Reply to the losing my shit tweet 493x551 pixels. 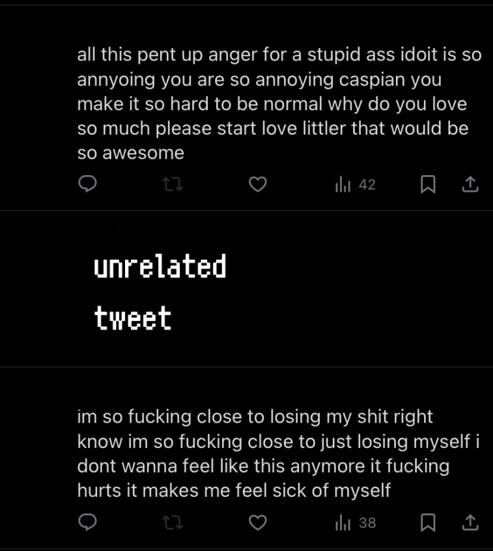point(87,521)
